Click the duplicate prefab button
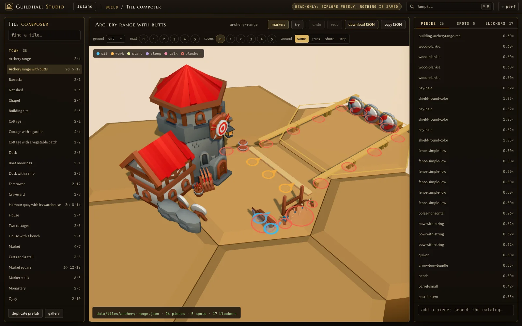The image size is (522, 326). tap(25, 313)
